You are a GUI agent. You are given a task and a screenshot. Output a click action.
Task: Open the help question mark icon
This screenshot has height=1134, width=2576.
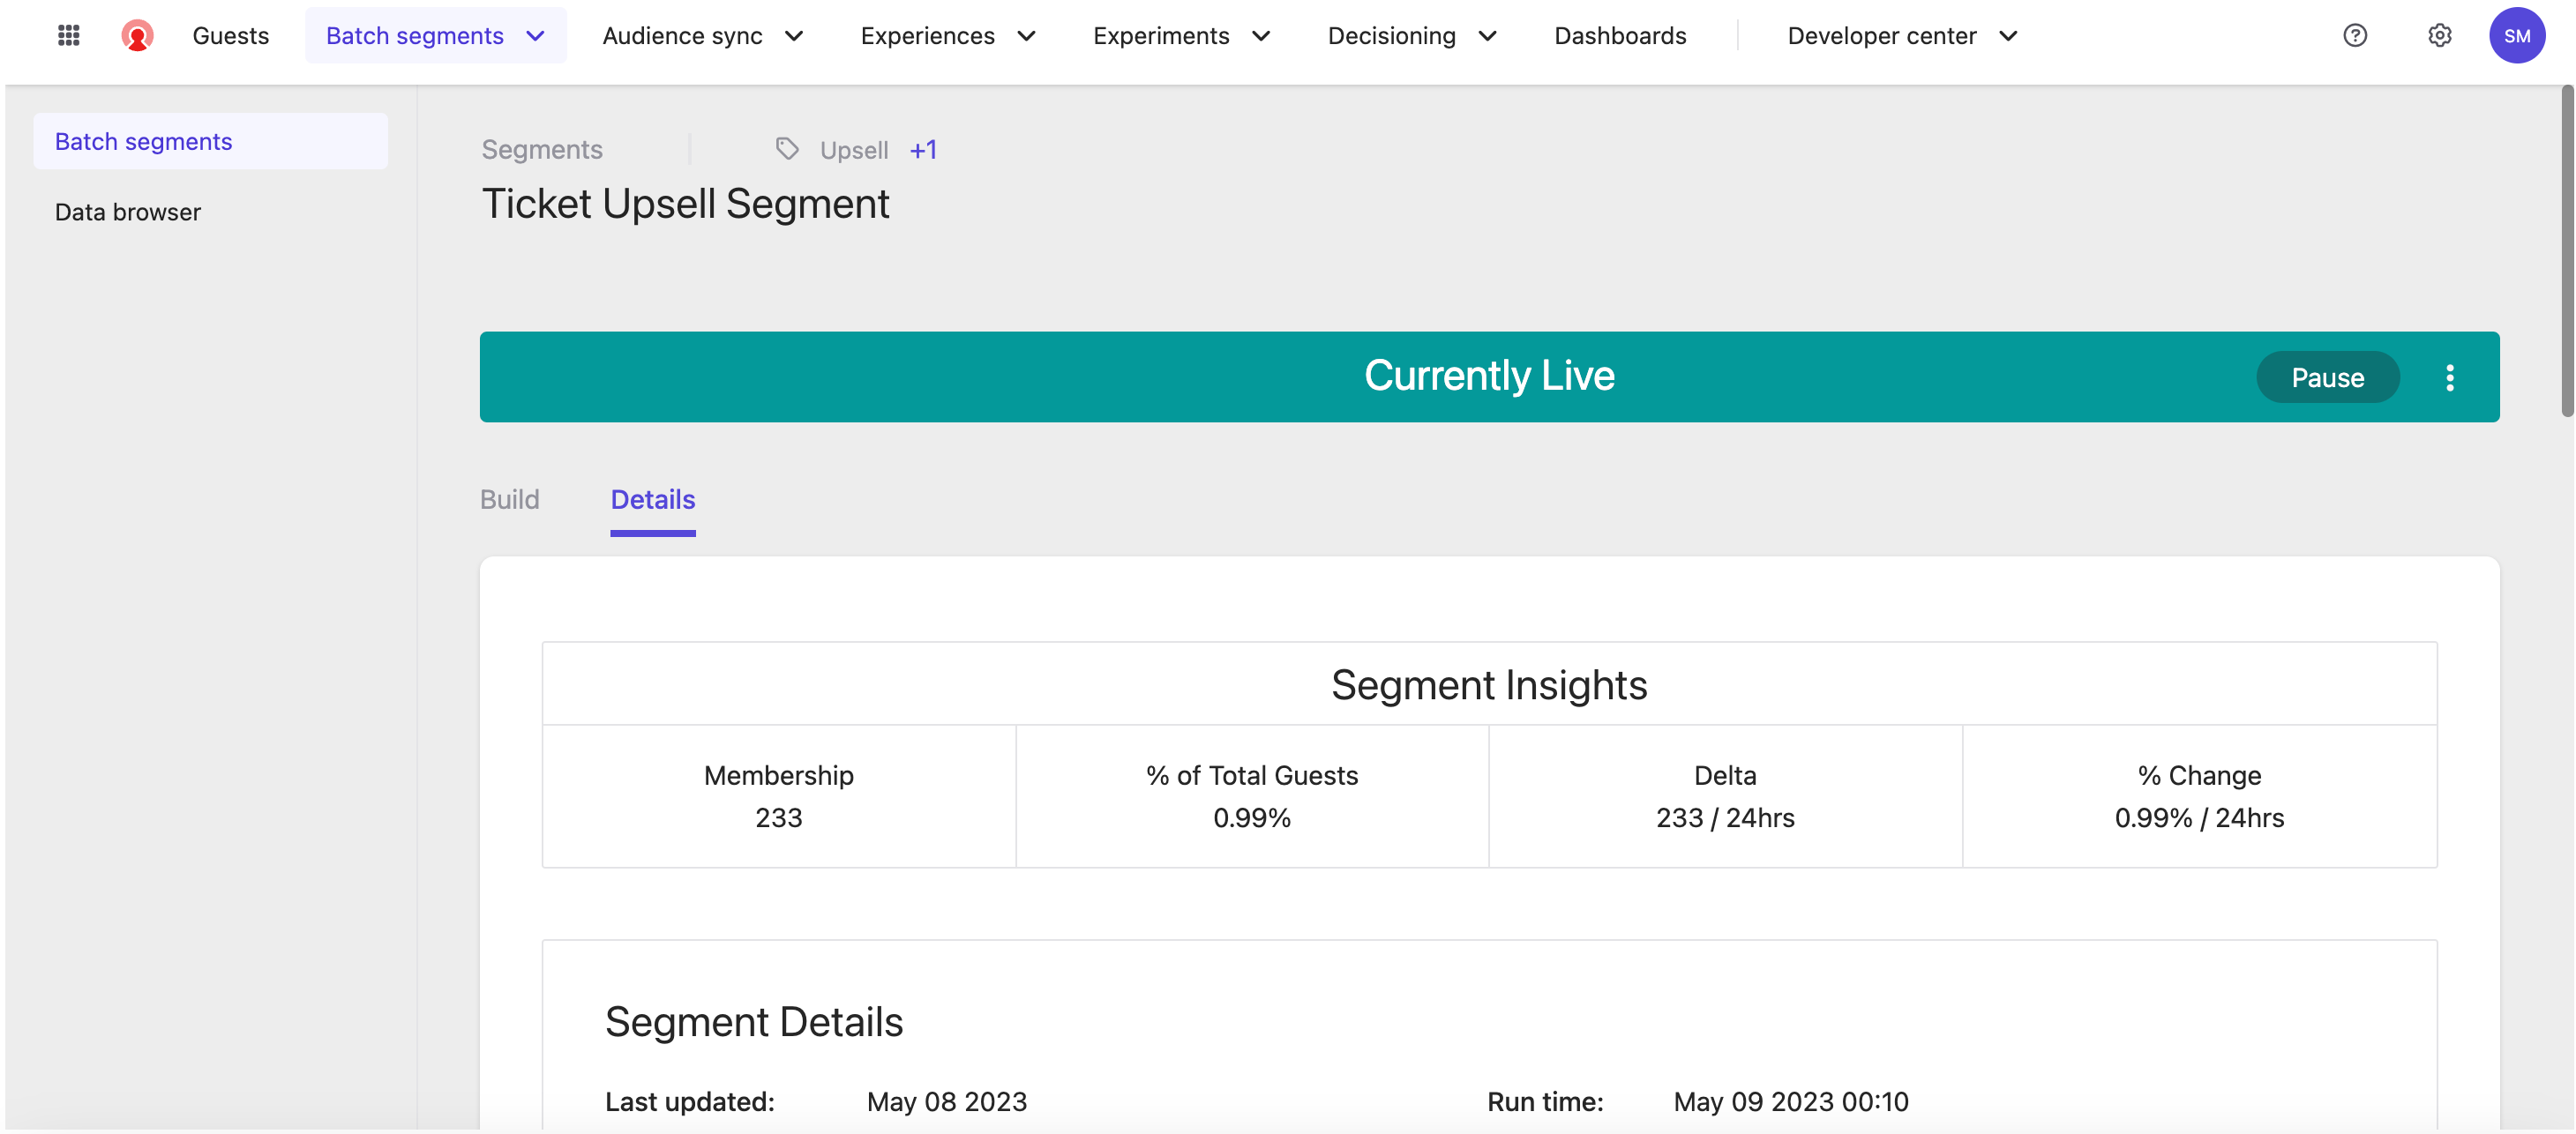[x=2355, y=36]
